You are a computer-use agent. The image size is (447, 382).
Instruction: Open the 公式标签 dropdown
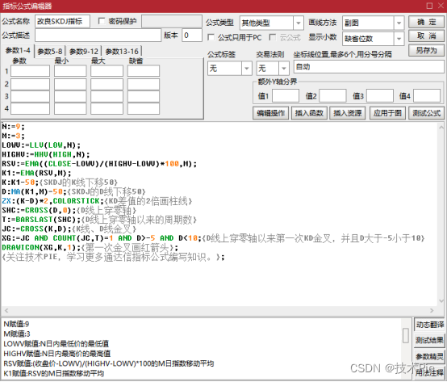click(x=247, y=68)
